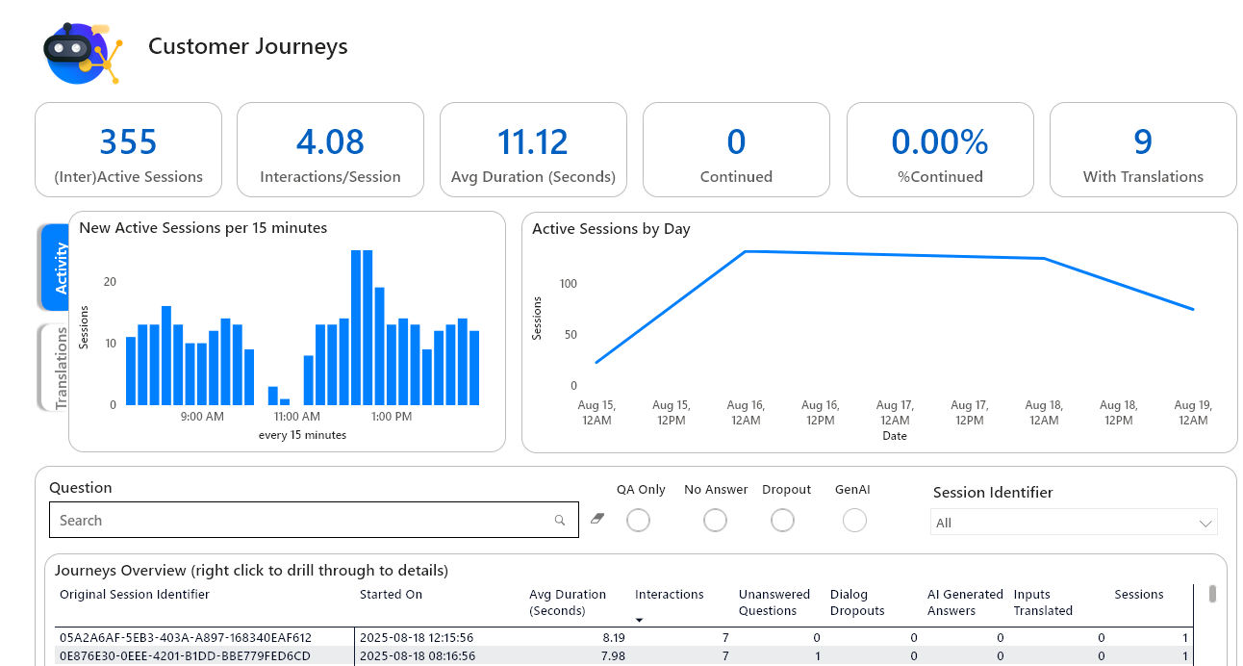Switch to the Translations tab
Screen dimensions: 1243x666
tap(58, 368)
